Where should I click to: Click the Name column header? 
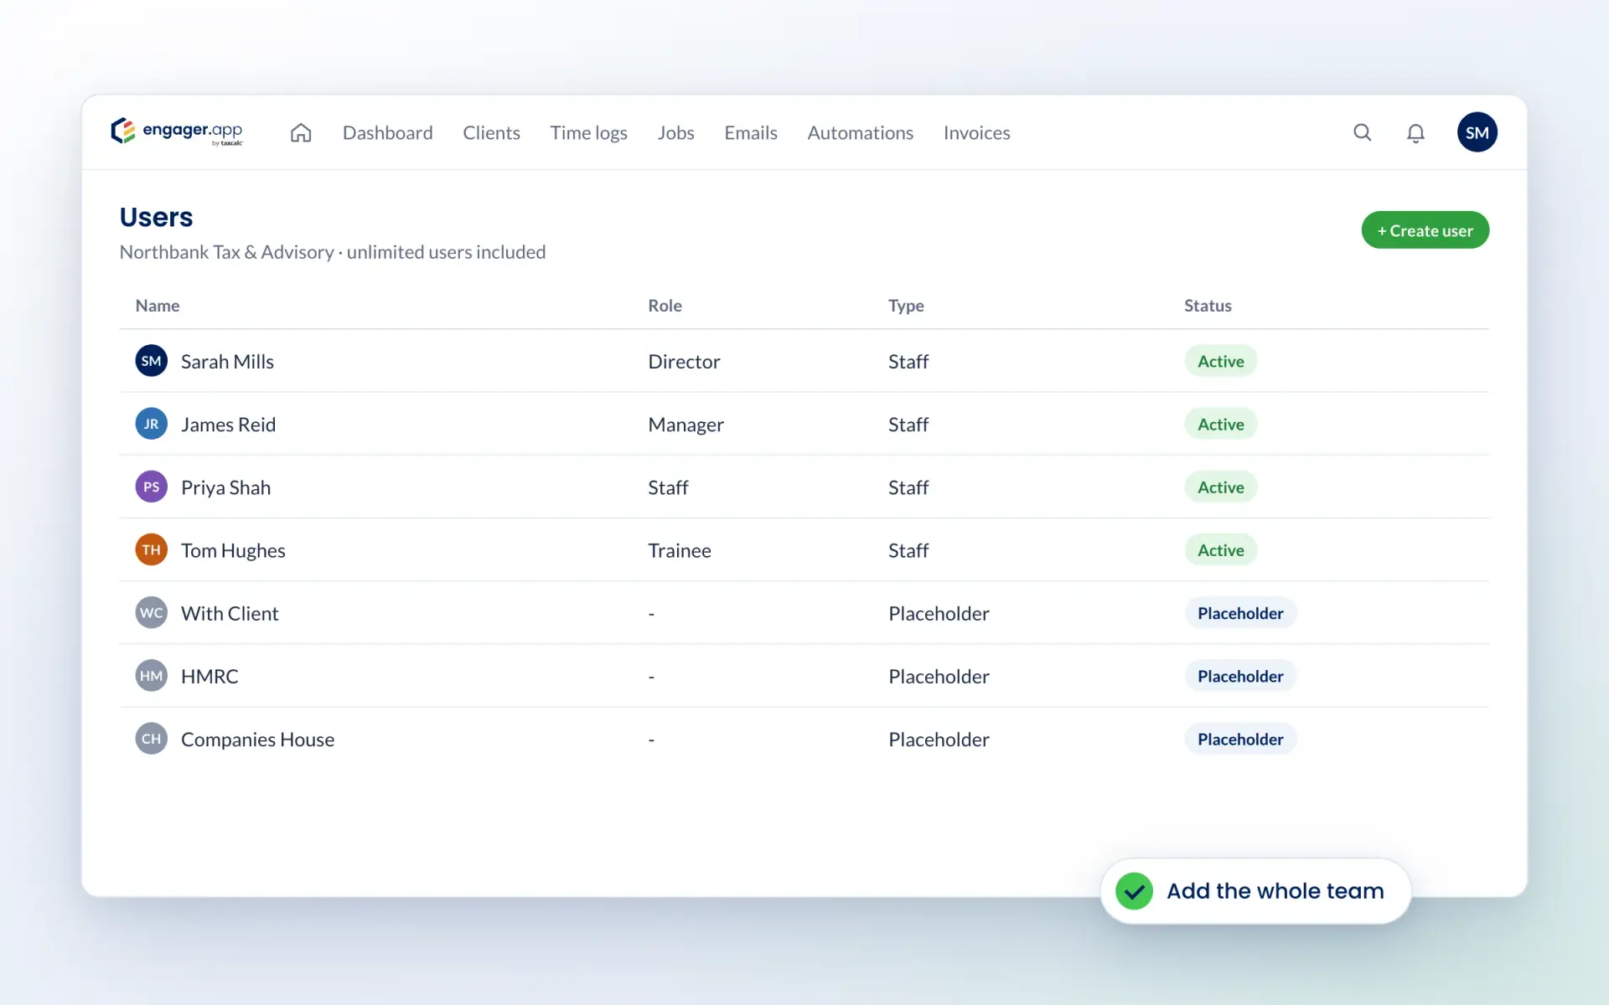pos(158,306)
